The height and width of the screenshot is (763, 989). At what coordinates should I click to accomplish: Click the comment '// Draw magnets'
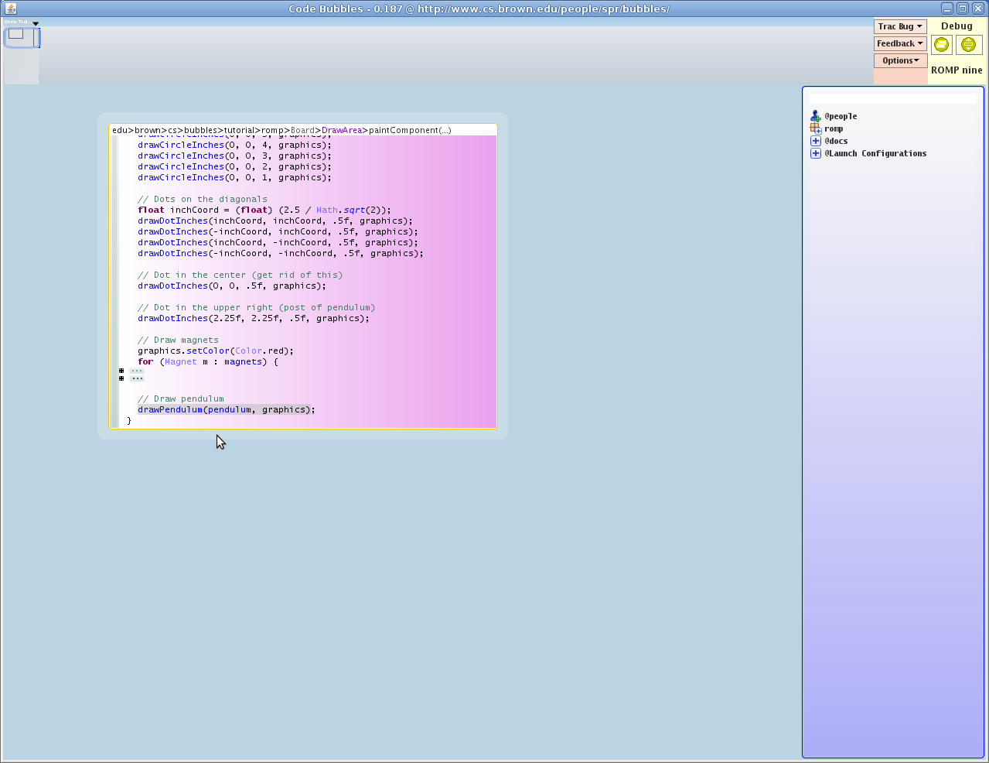point(178,340)
